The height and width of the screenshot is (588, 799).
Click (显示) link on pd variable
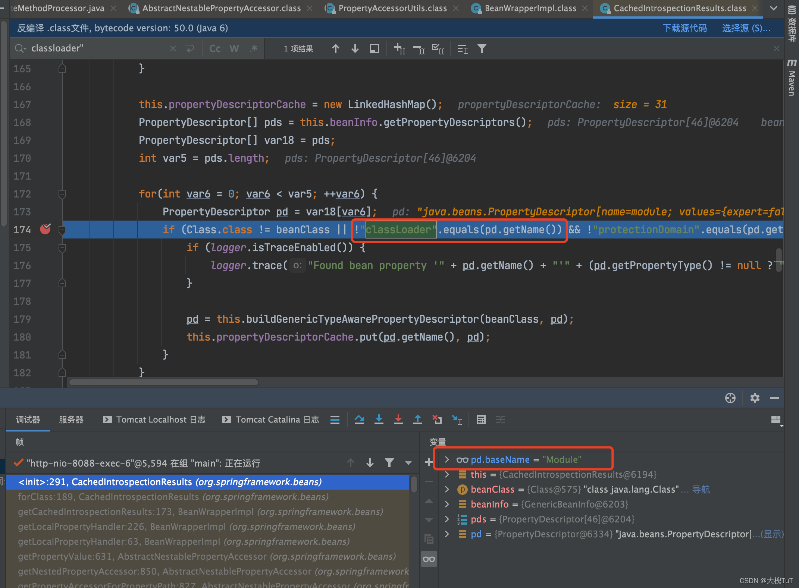[772, 534]
